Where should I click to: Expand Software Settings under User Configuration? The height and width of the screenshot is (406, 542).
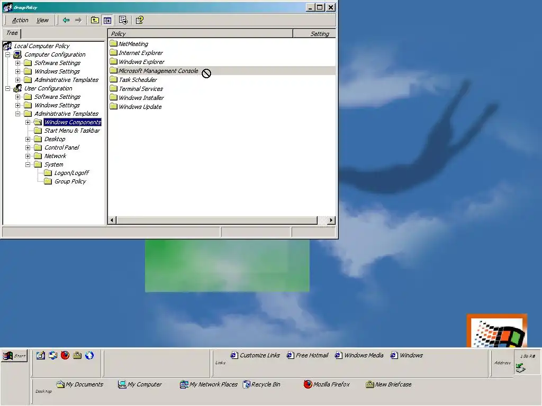point(17,97)
